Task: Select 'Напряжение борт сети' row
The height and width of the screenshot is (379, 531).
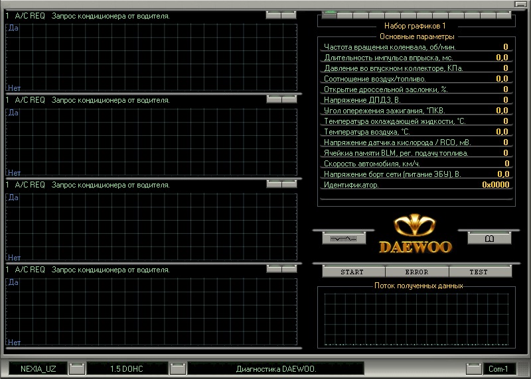Action: 416,174
